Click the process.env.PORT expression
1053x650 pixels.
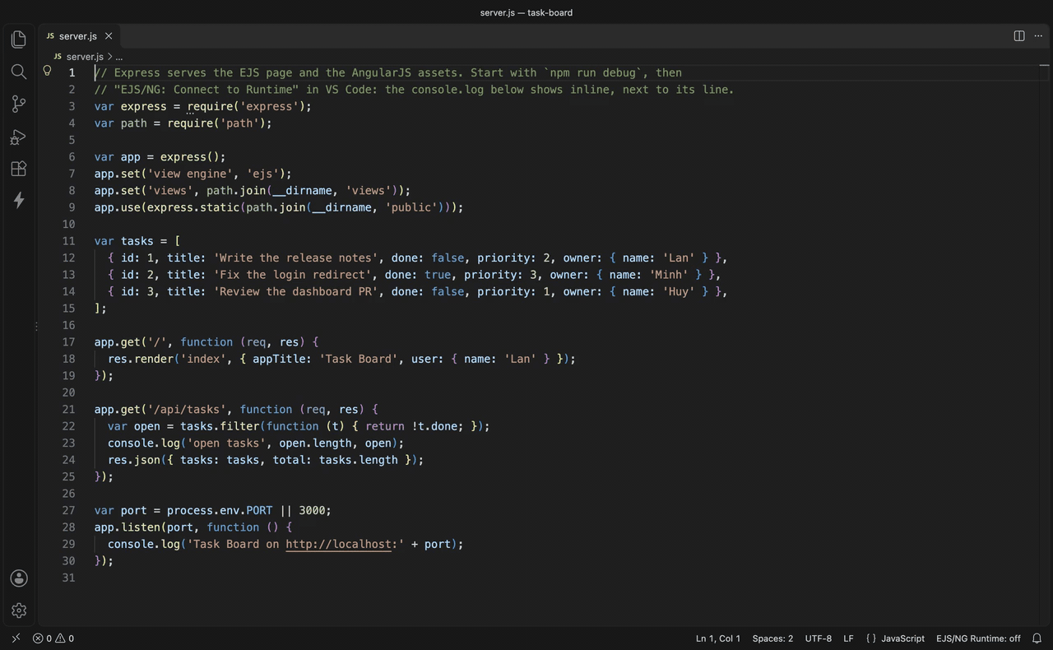coord(220,510)
